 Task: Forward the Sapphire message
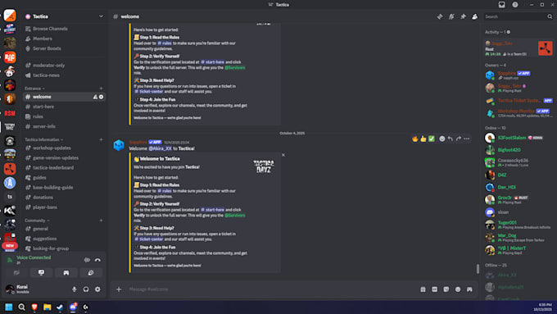pos(458,139)
